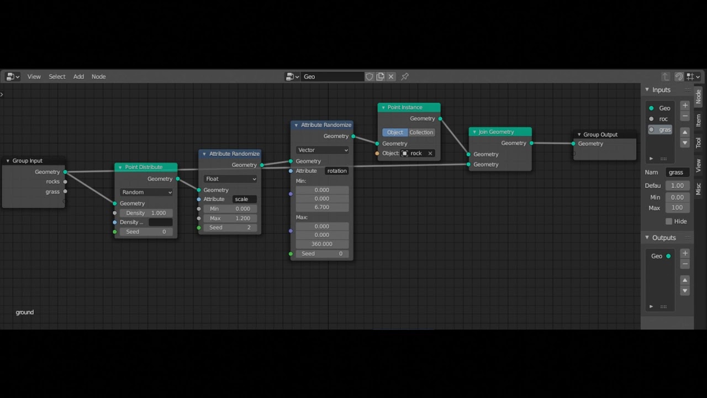Adjust the Density 1.000 slider

pos(146,213)
